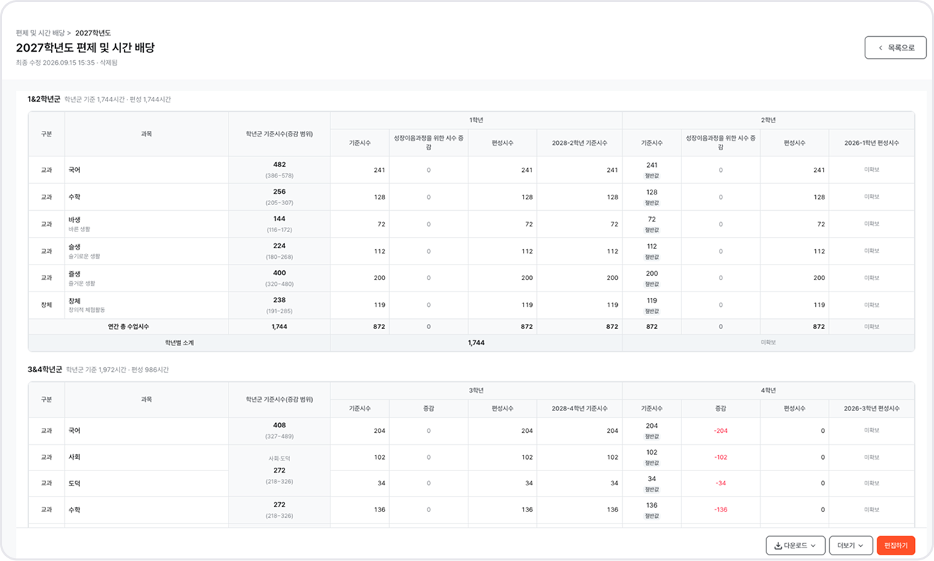Open the 편제 및 시간 배당 breadcrumb link
The height and width of the screenshot is (561, 934).
(40, 33)
